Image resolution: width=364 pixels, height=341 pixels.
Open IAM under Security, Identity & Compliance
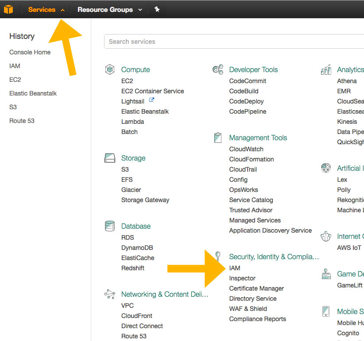(x=235, y=268)
